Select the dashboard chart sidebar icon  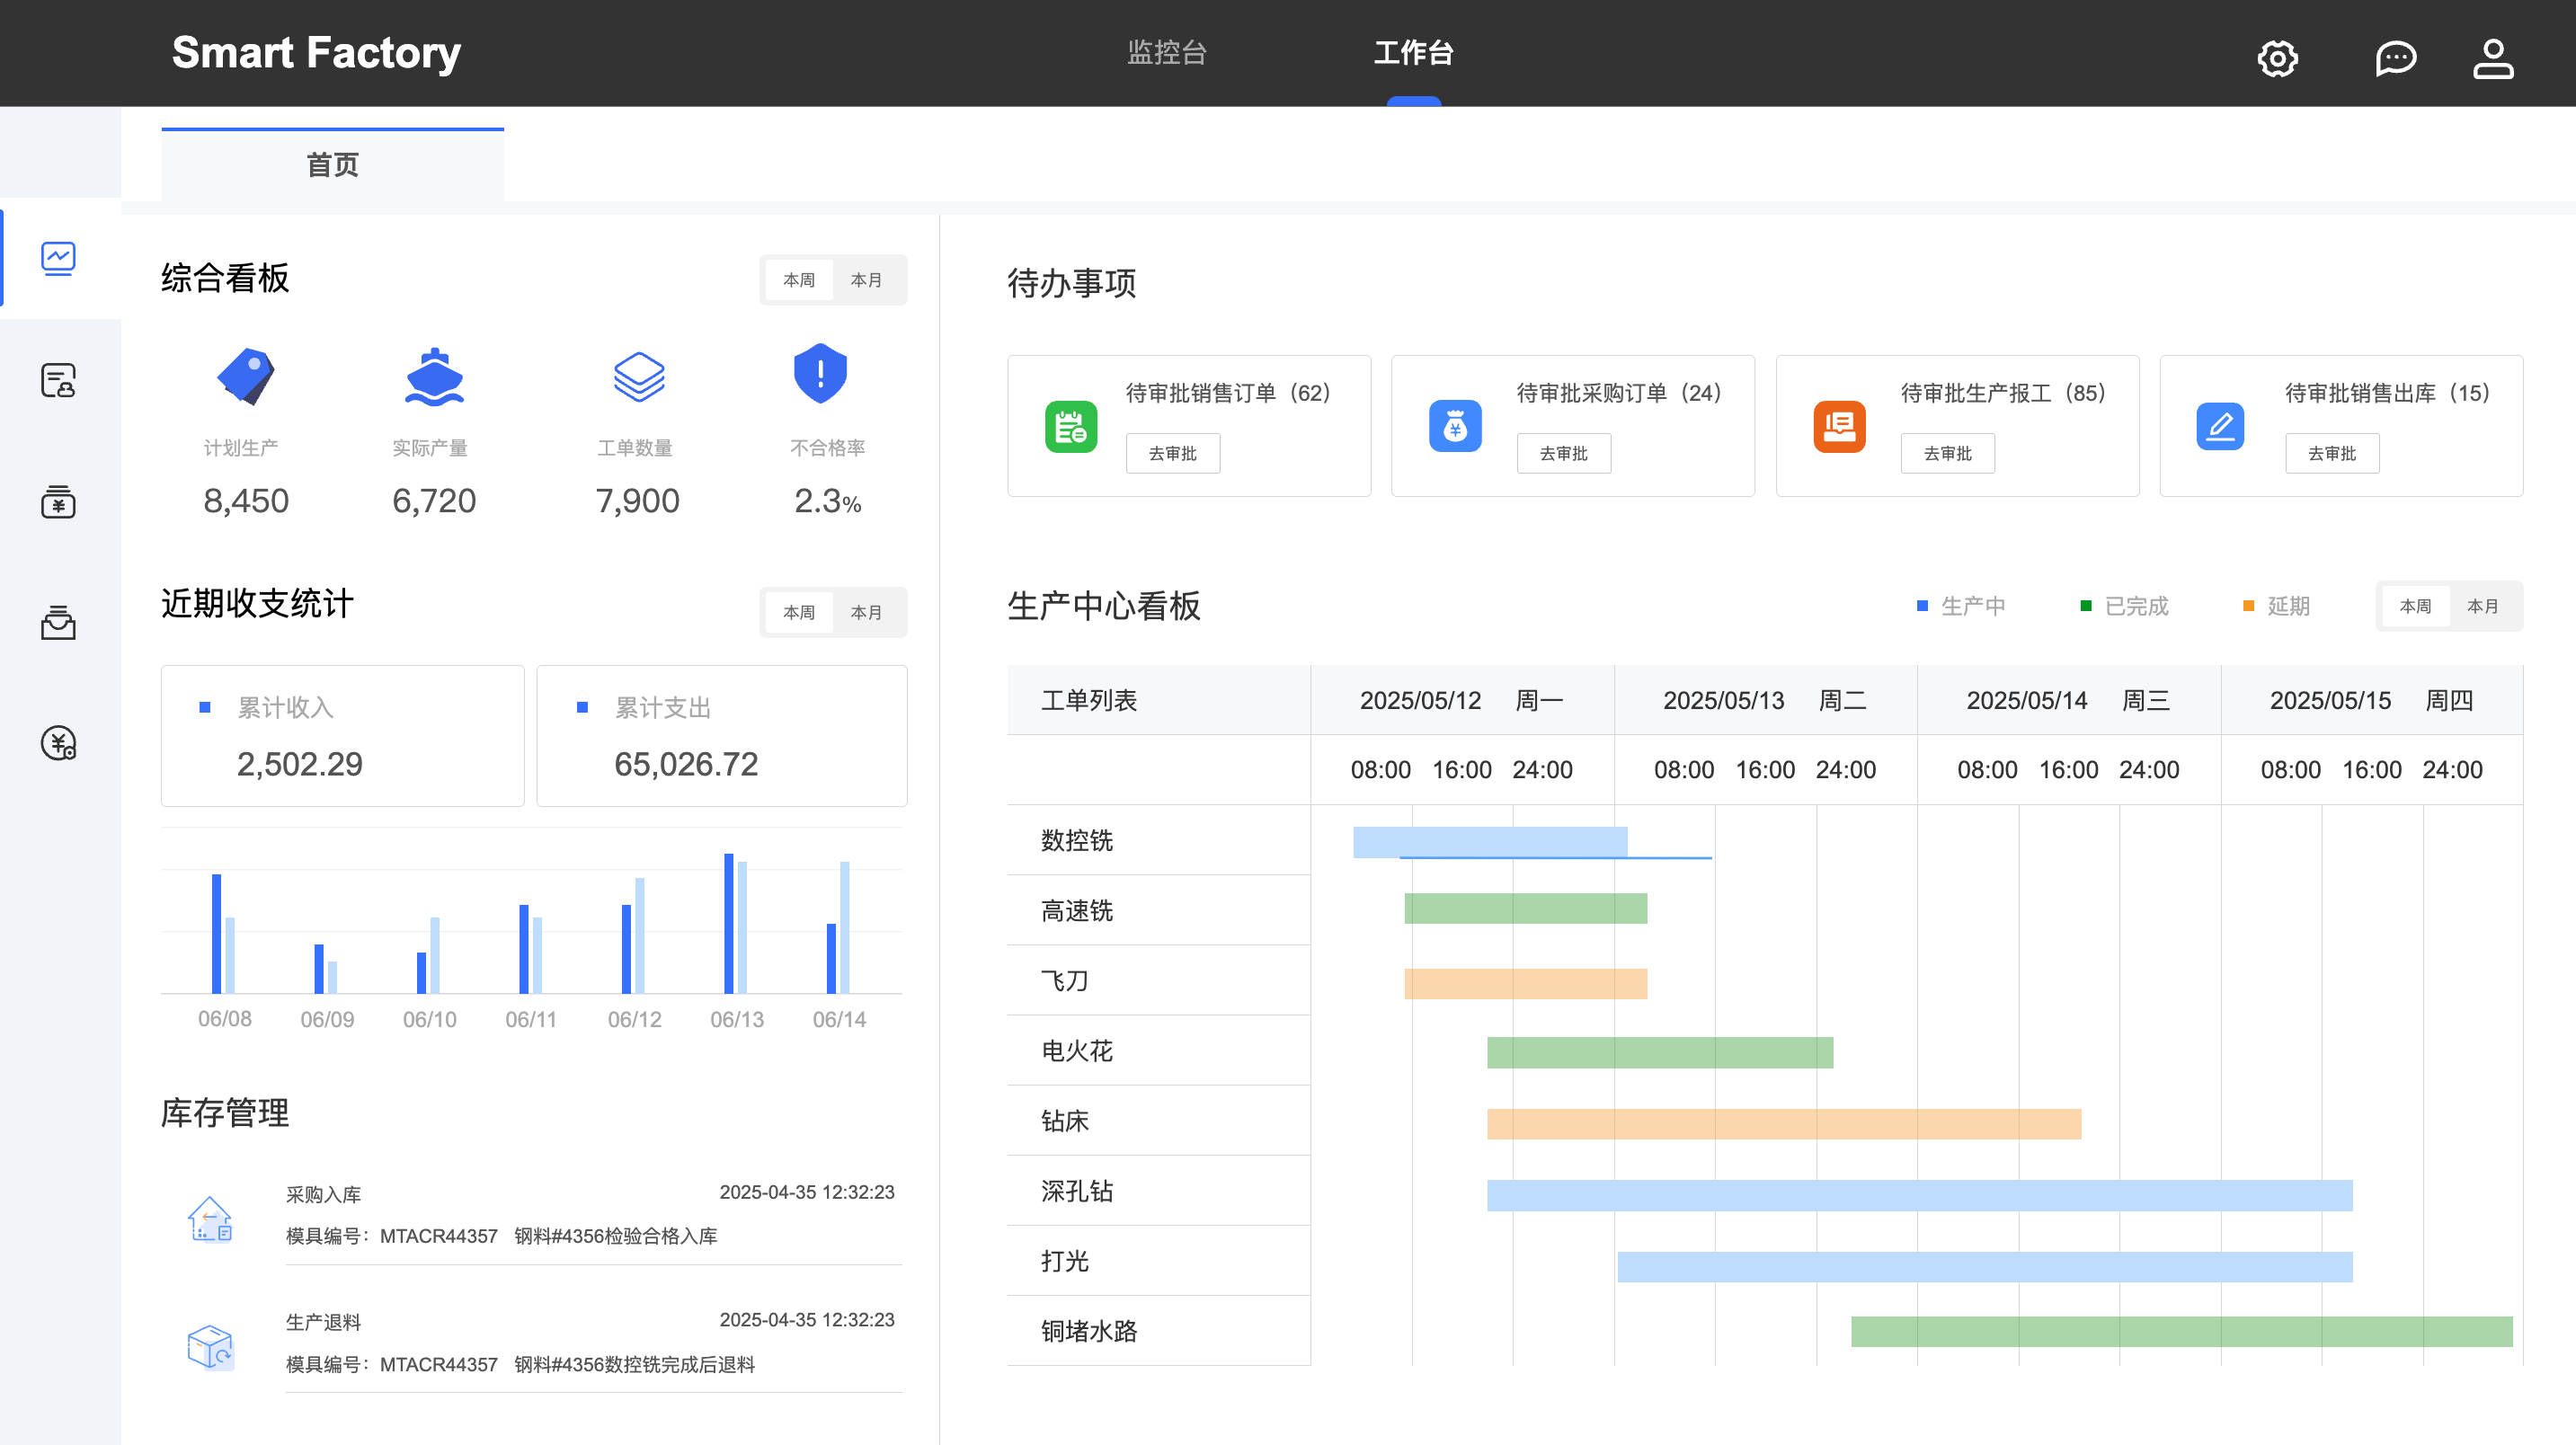58,259
